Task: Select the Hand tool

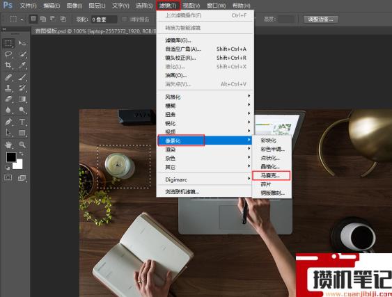Action: pos(8,145)
